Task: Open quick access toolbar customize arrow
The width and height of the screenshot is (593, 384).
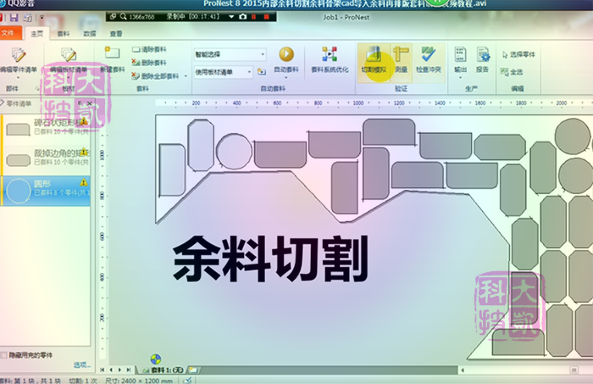Action: pyautogui.click(x=42, y=18)
